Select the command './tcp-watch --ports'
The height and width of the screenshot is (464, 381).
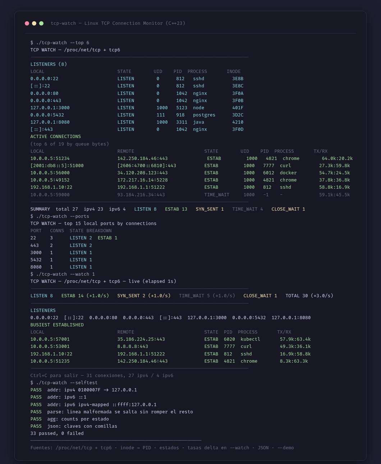[x=63, y=216]
